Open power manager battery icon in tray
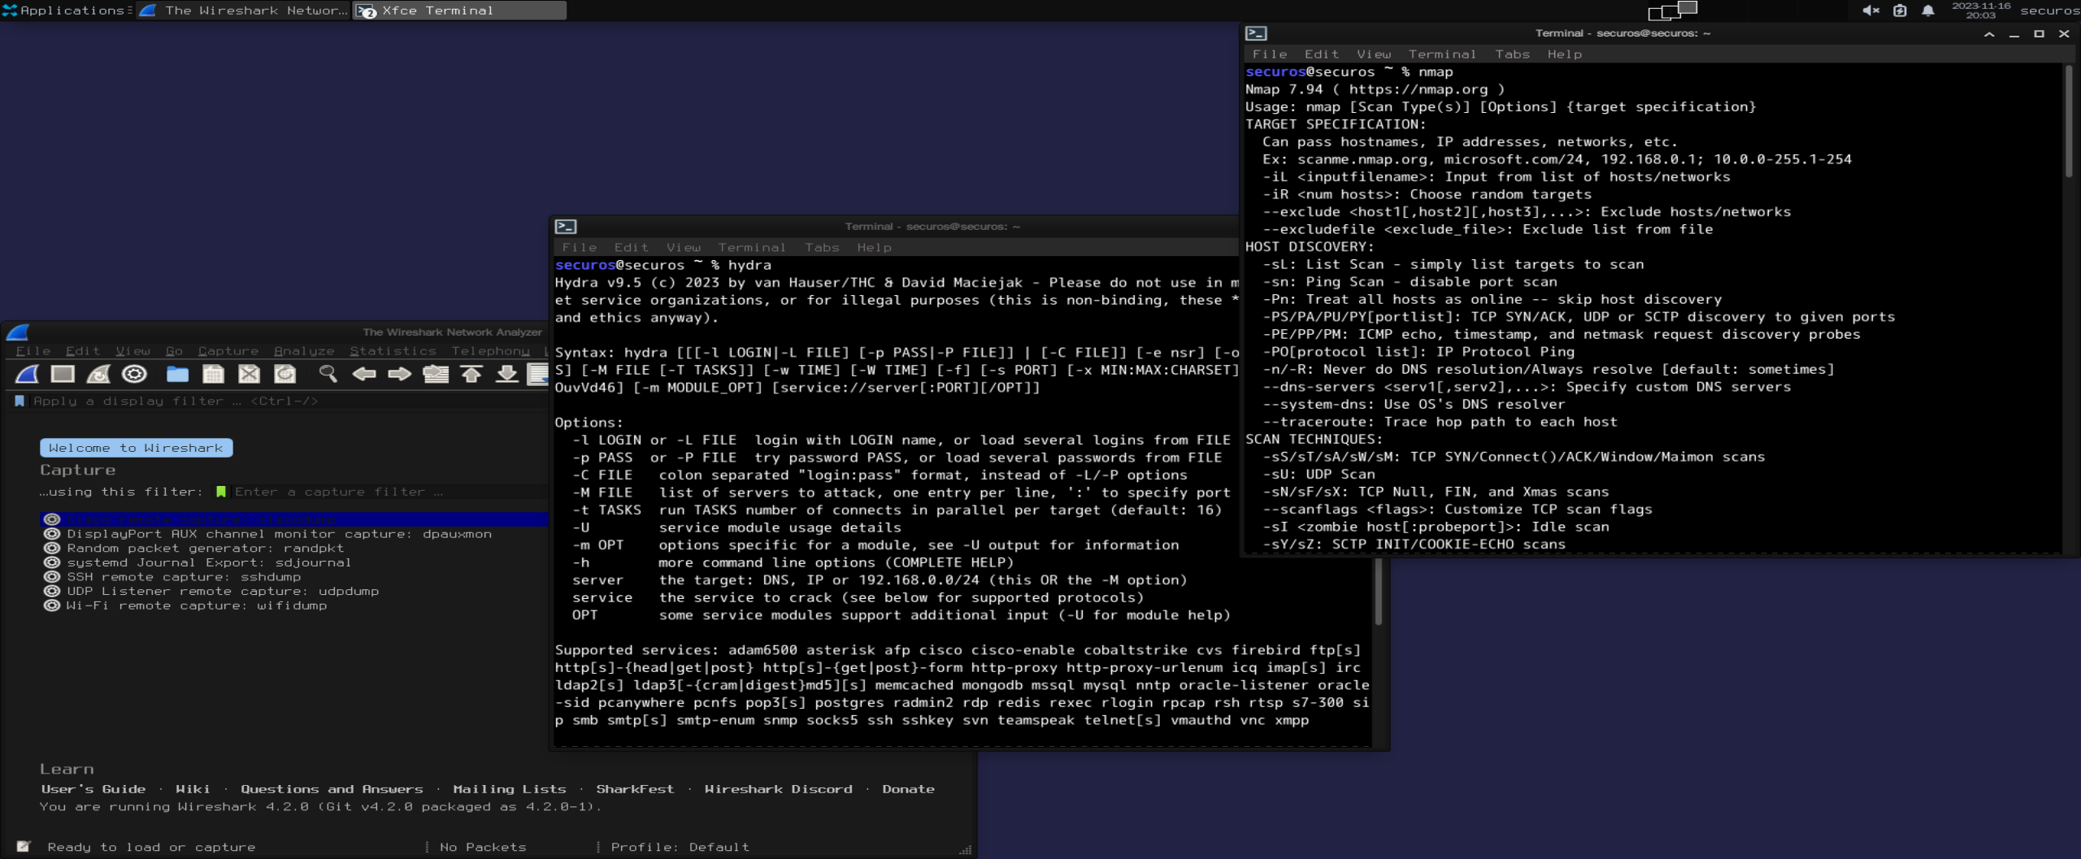 1900,11
